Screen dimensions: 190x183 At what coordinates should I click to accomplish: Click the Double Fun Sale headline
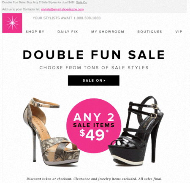94,55
